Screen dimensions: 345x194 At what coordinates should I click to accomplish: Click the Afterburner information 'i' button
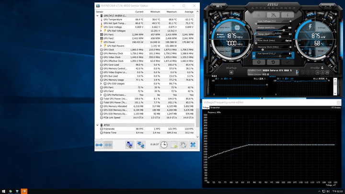click(287, 15)
